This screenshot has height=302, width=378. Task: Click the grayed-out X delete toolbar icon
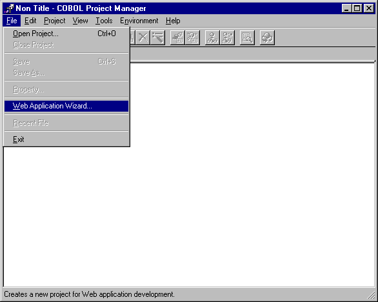(143, 37)
